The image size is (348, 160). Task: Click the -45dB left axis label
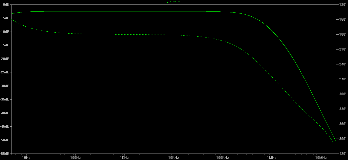point(5,127)
